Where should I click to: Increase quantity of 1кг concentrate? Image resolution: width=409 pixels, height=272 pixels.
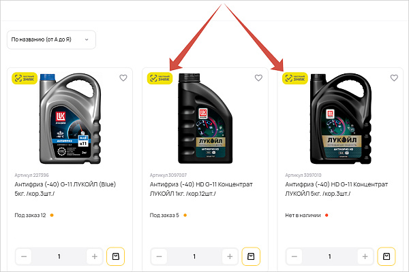pos(230,257)
